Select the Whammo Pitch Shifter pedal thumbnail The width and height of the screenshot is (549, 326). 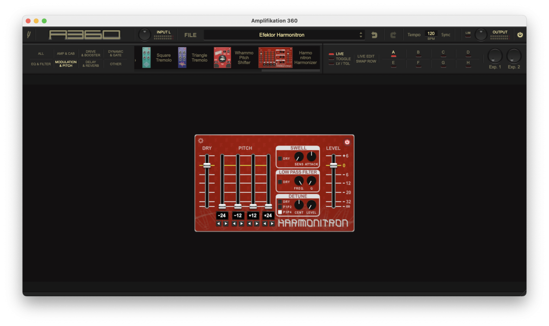tap(222, 58)
